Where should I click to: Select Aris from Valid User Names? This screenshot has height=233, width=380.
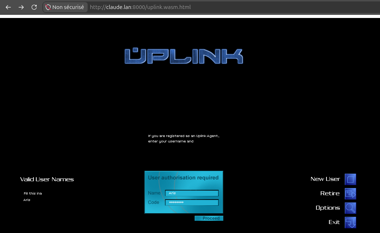tap(27, 200)
